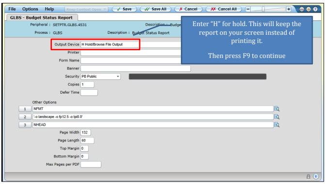Viewport: 325px width, 184px height.
Task: Click into the Banner field
Action: (135, 69)
